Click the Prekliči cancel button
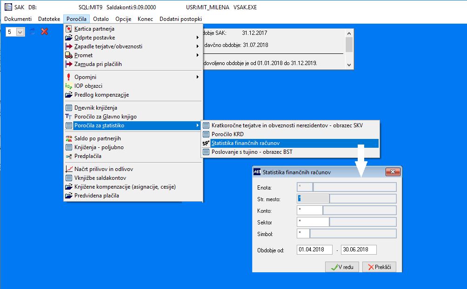 click(379, 267)
